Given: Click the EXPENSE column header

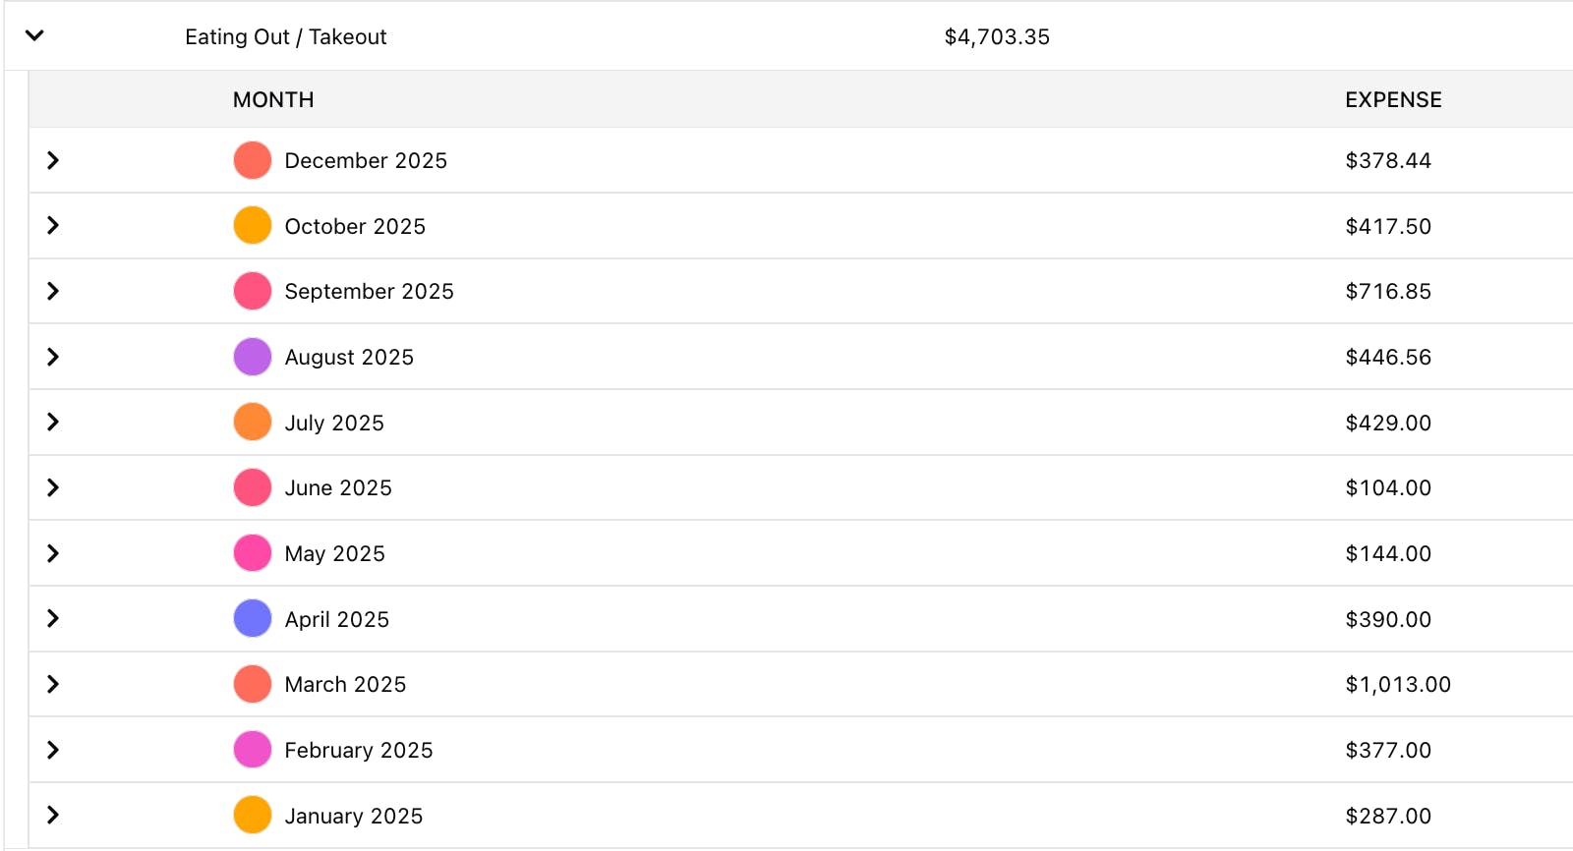Looking at the screenshot, I should click(x=1393, y=99).
